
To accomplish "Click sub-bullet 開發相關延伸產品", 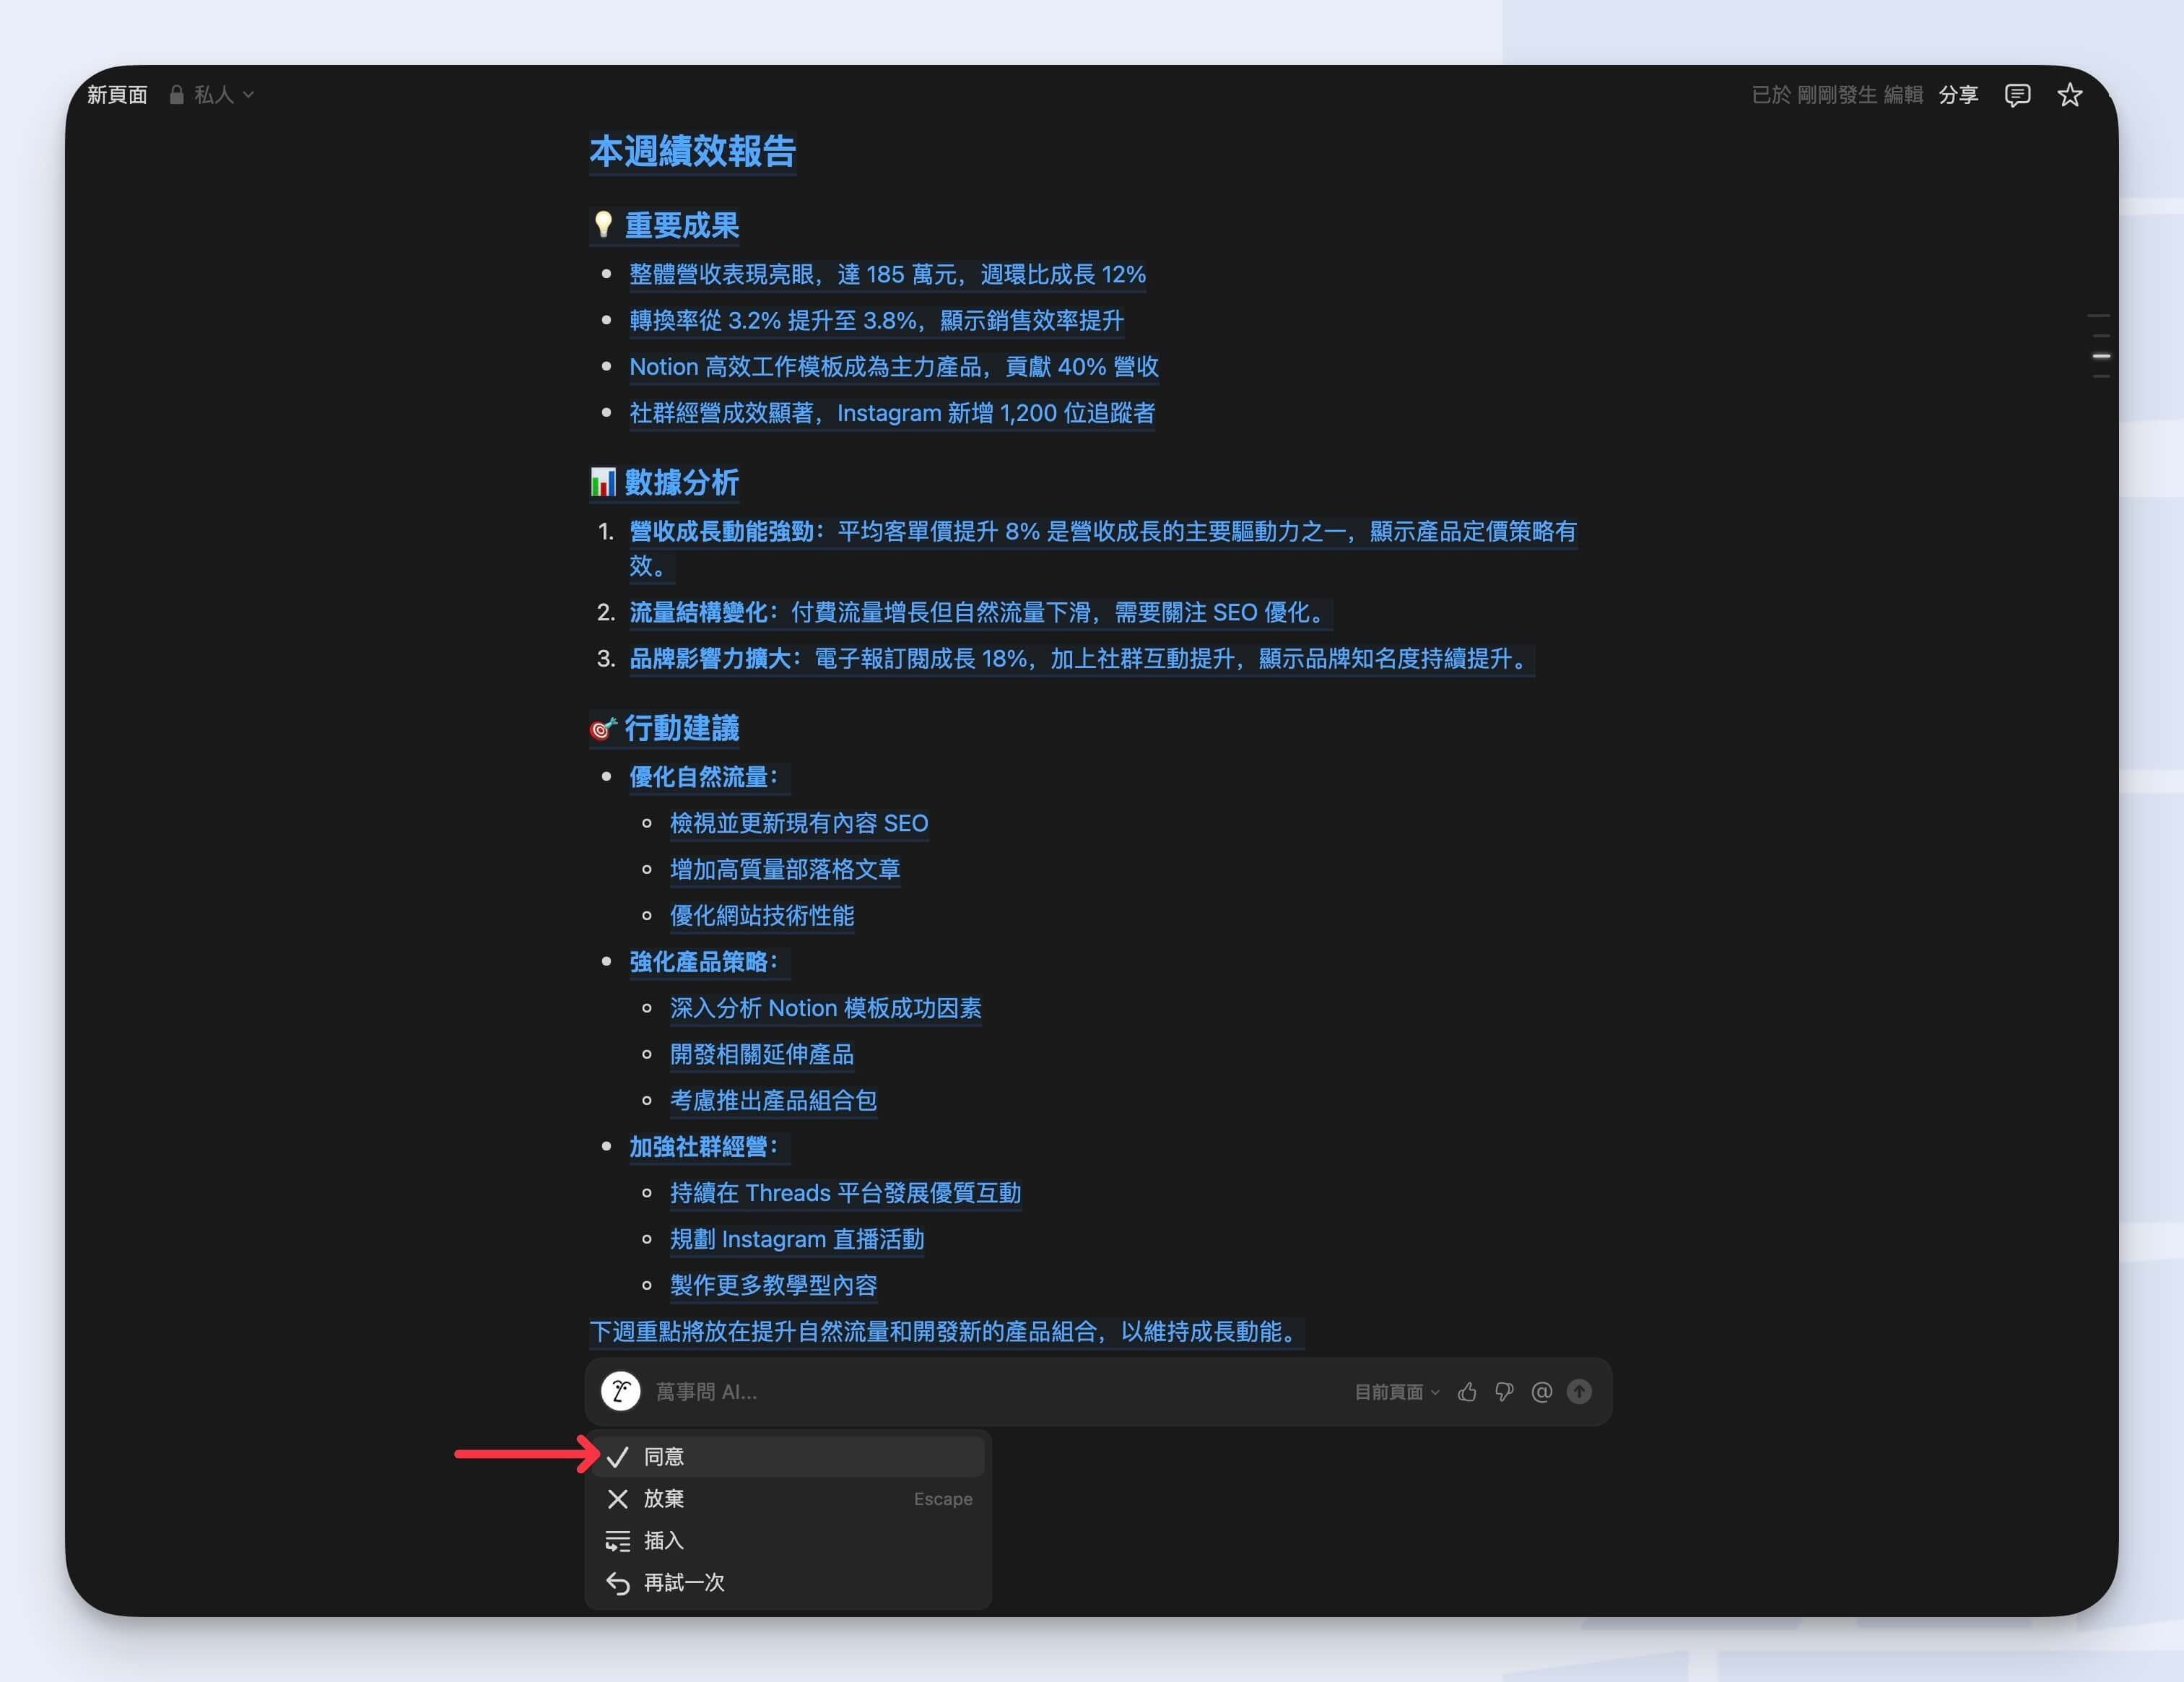I will coord(761,1054).
